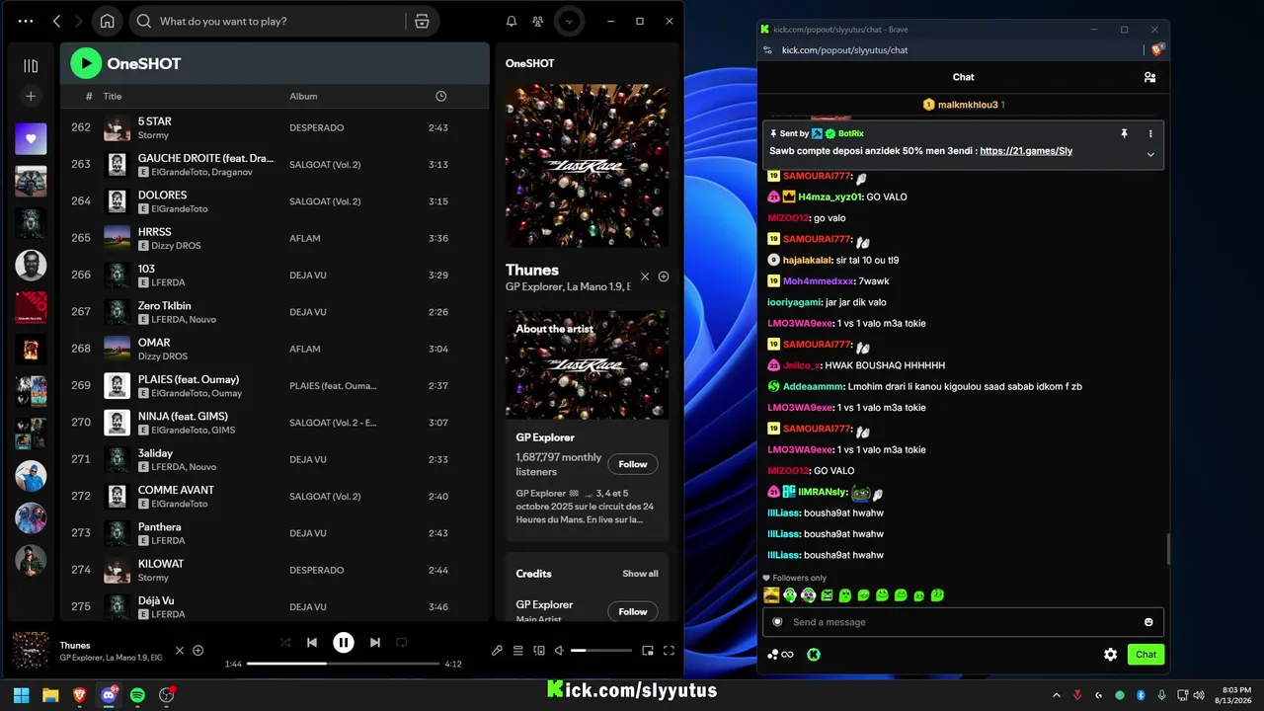
Task: Close the Now Playing view beside 'Thunes' title
Action: point(645,276)
